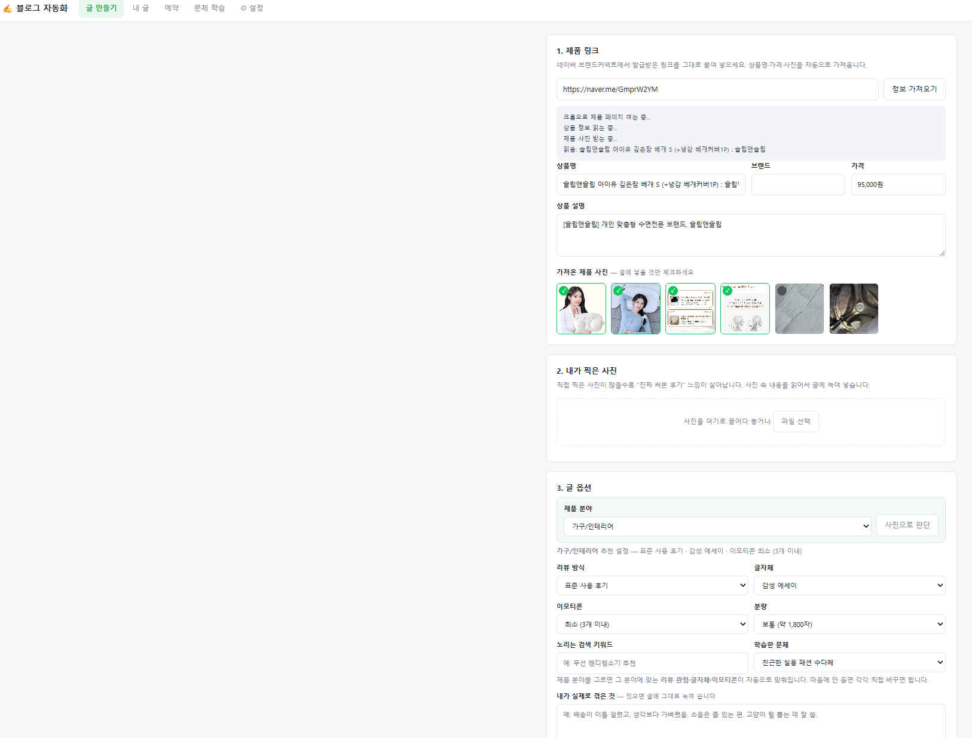
Task: Uncheck the first product photo with woman holding pillow
Action: (x=581, y=309)
